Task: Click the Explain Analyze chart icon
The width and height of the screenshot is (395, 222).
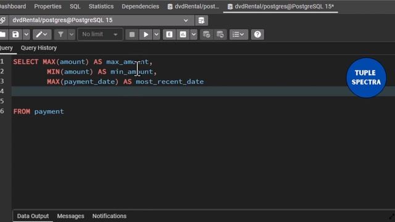Action: (x=183, y=35)
